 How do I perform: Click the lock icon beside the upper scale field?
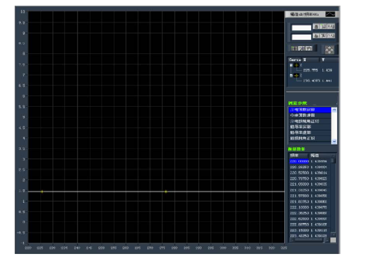tap(316, 26)
